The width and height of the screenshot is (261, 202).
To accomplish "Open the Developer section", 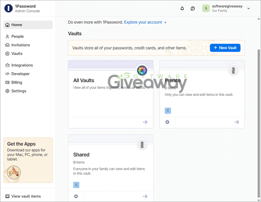I will click(x=20, y=74).
